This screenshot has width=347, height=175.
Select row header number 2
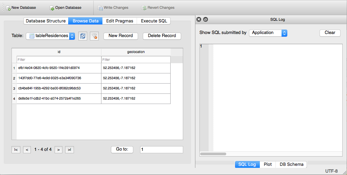coord(14,78)
